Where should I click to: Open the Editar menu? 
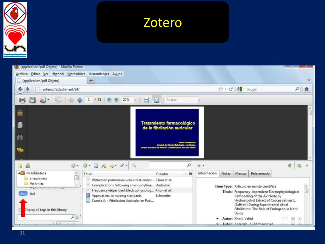click(x=36, y=74)
